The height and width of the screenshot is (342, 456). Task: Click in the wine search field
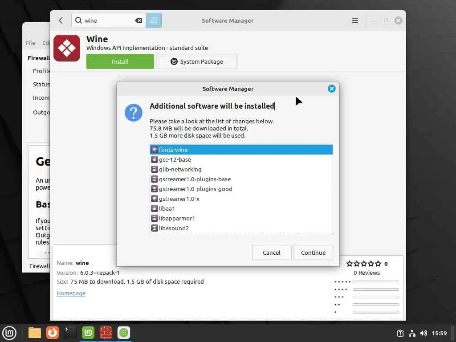[x=108, y=20]
